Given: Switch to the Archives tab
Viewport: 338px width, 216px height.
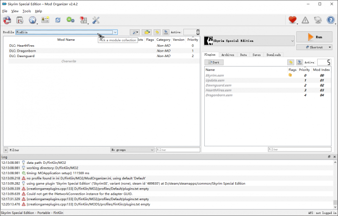Looking at the screenshot, I should click(x=228, y=55).
